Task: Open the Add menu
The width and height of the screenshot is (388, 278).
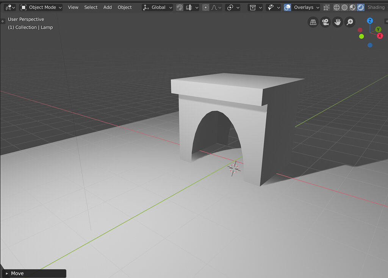Action: (x=107, y=7)
